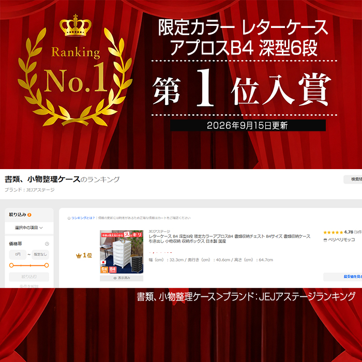Click the orange badge next to 絞り込み
Viewport: 362px width, 362px height.
click(29, 215)
